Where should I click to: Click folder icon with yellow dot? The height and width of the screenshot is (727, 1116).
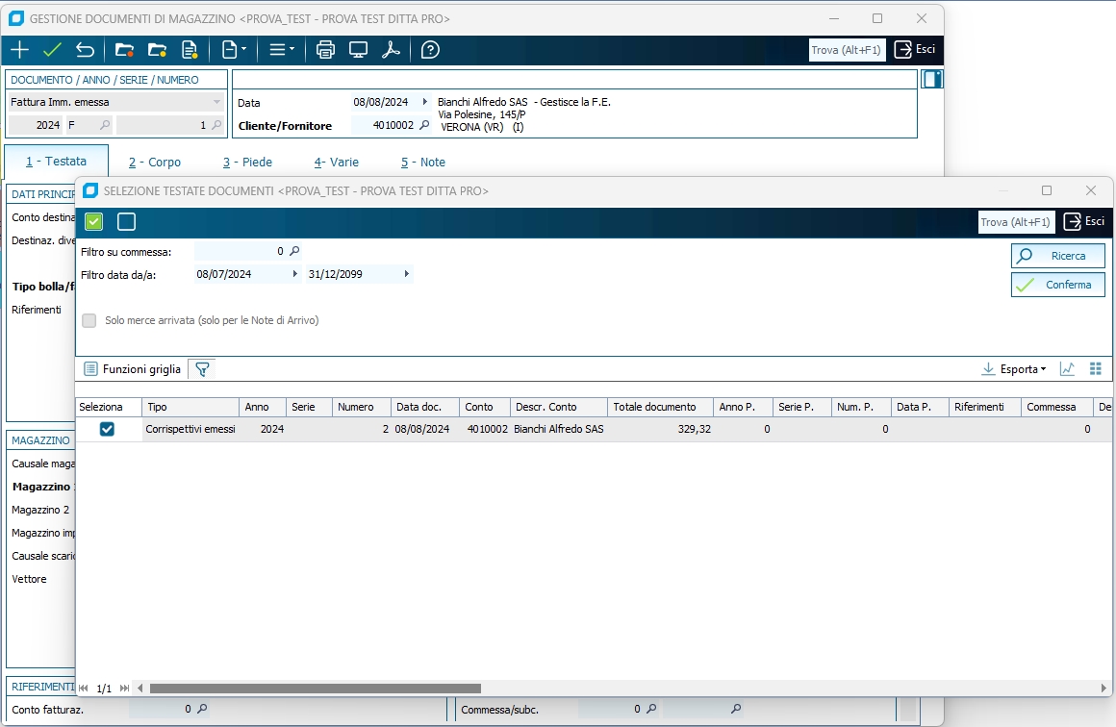point(157,50)
